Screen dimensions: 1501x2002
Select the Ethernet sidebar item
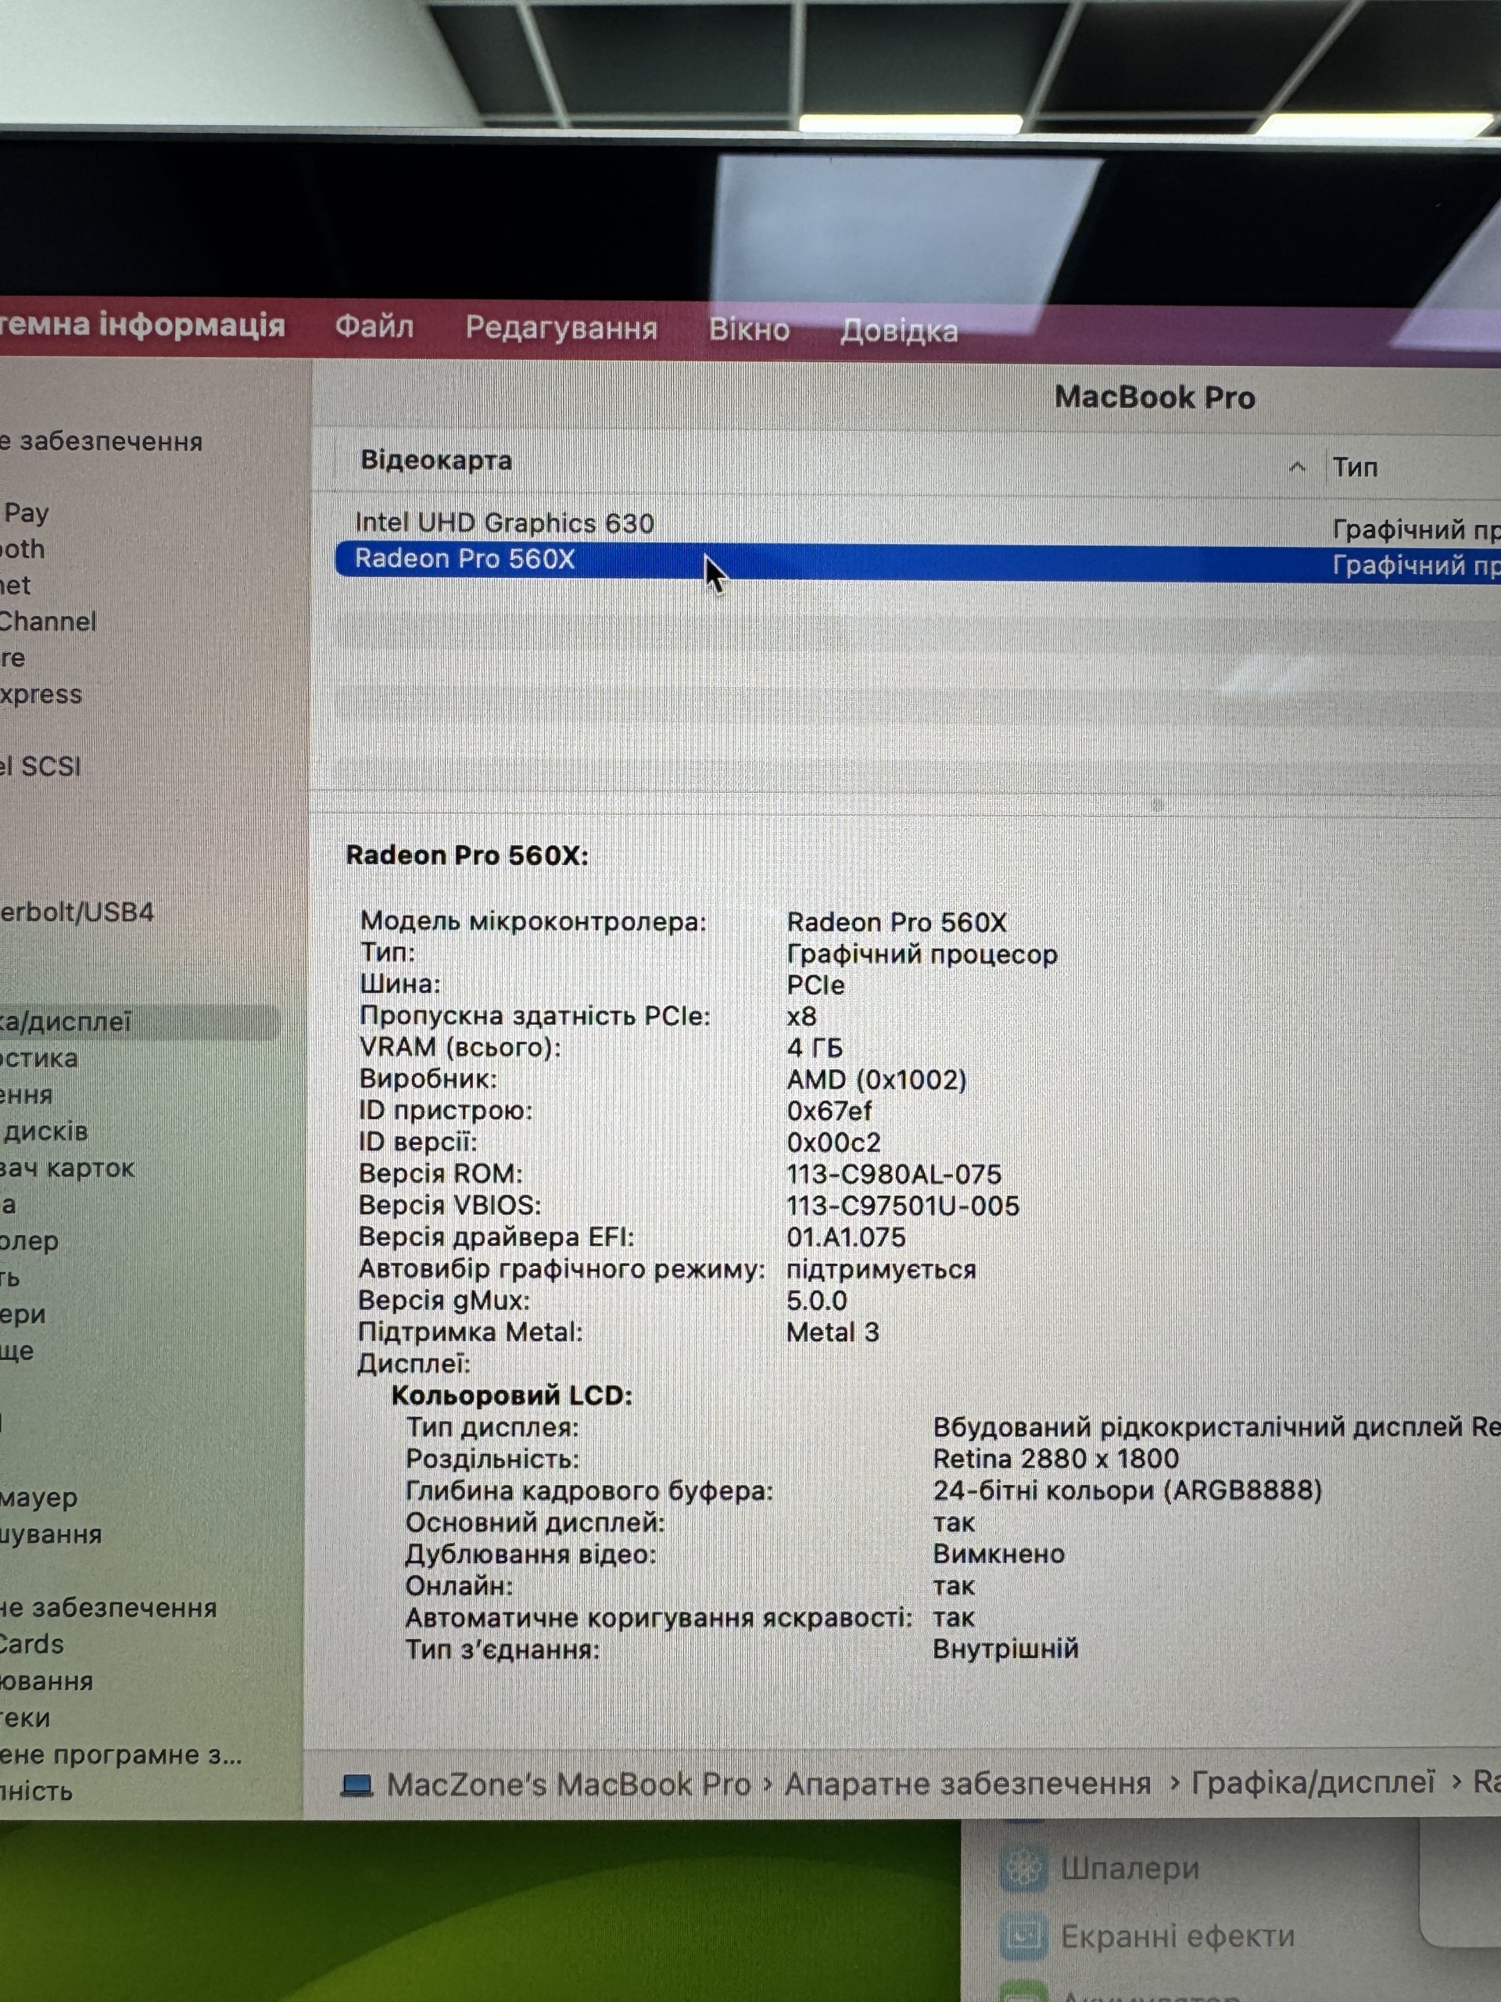click(15, 586)
